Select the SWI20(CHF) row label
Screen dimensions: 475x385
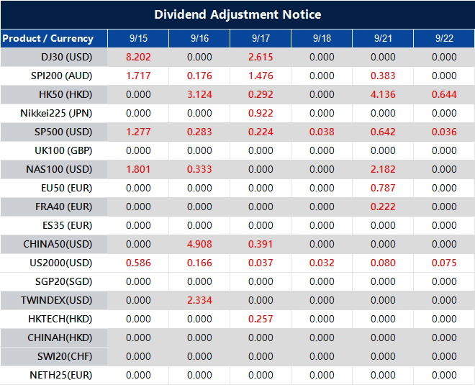[x=65, y=356]
